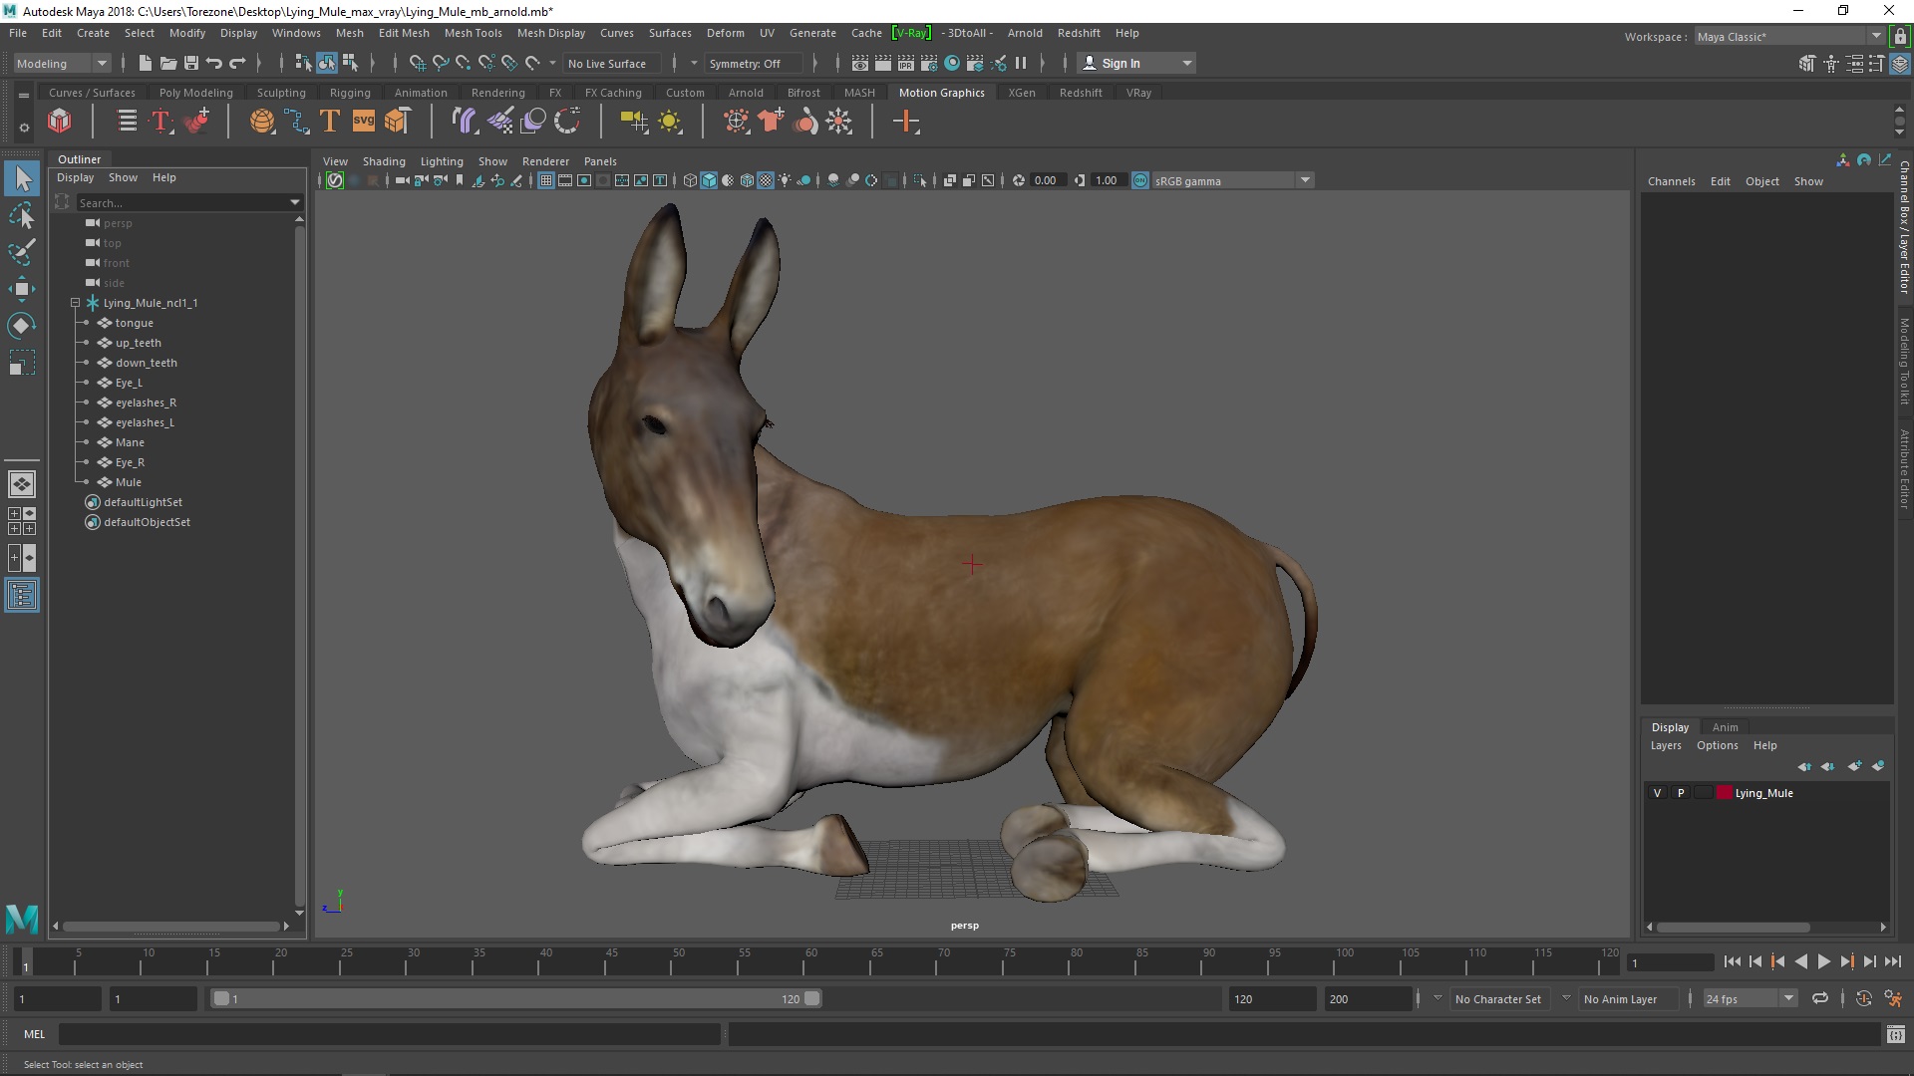Click the IPR render icon

coord(905,63)
